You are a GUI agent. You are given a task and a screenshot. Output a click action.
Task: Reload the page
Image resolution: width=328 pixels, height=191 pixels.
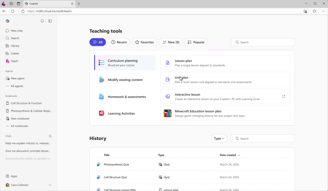pos(13,11)
